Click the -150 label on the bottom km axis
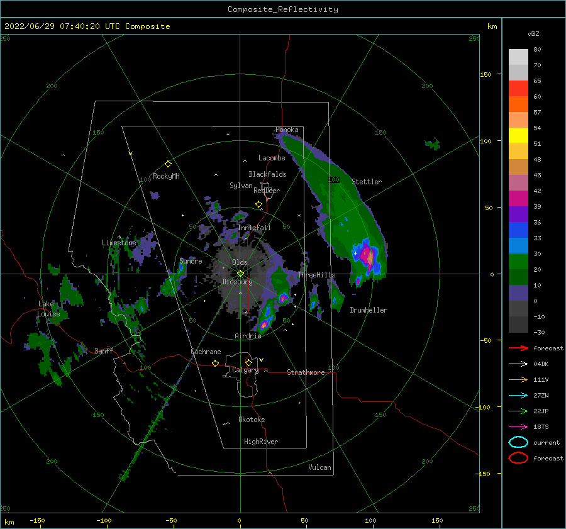The image size is (566, 529). click(x=37, y=520)
